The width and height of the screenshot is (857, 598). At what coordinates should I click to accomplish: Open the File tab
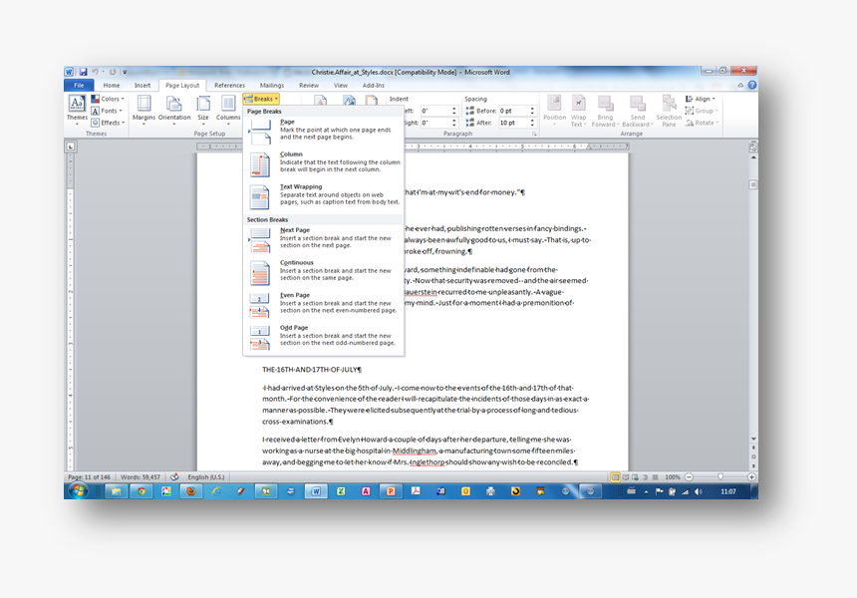coord(80,86)
